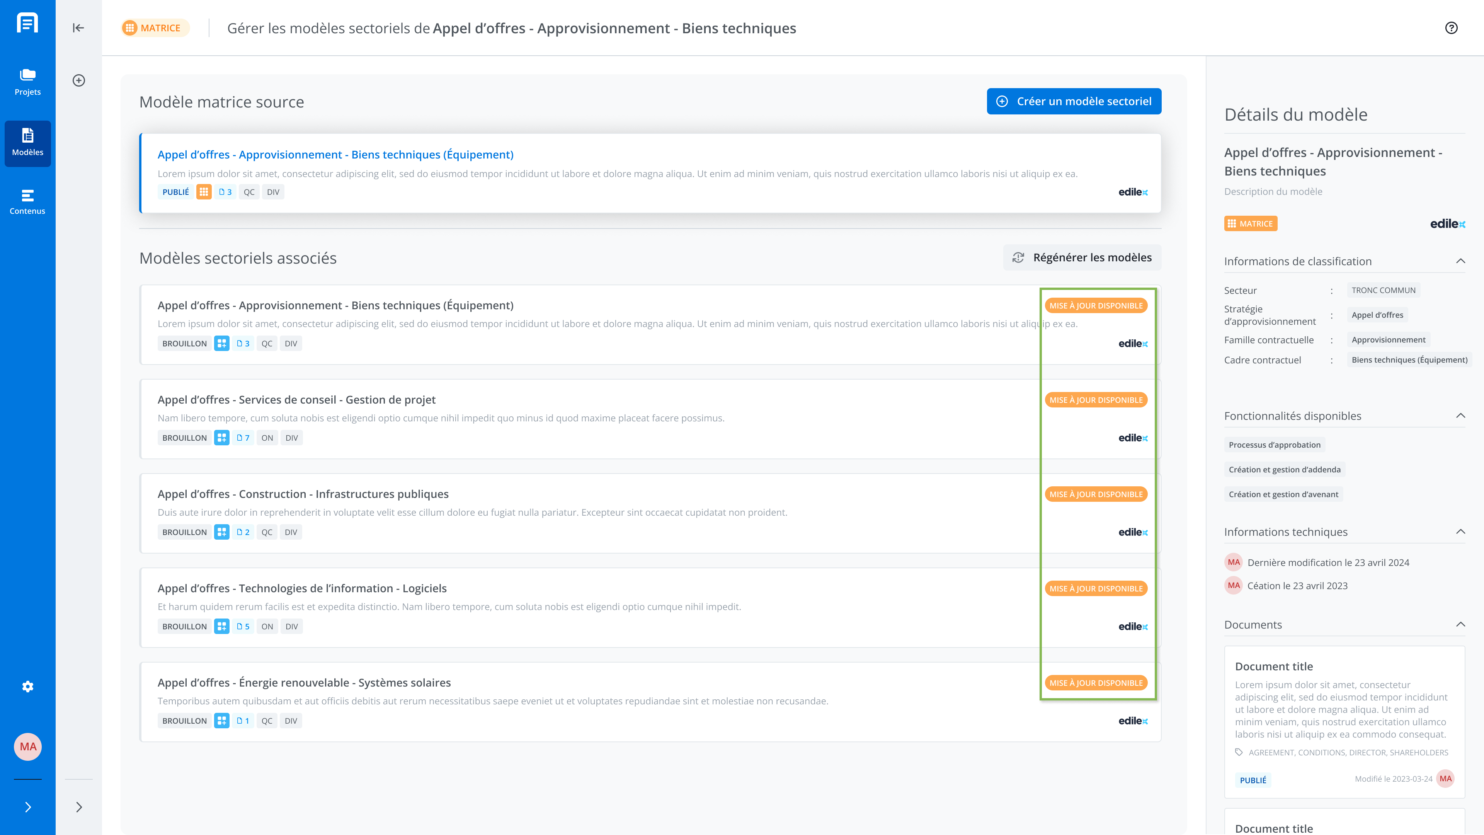The width and height of the screenshot is (1484, 835).
Task: Open the Contenus sidebar section
Action: (28, 202)
